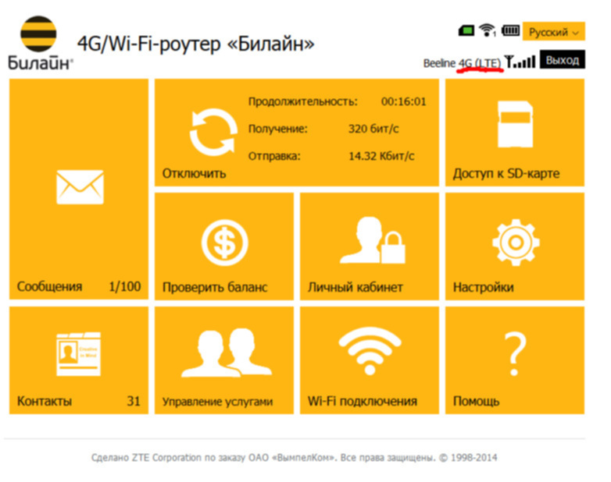This screenshot has width=611, height=482.
Task: Click the Beeline 4G (LTE) network label
Action: 463,63
